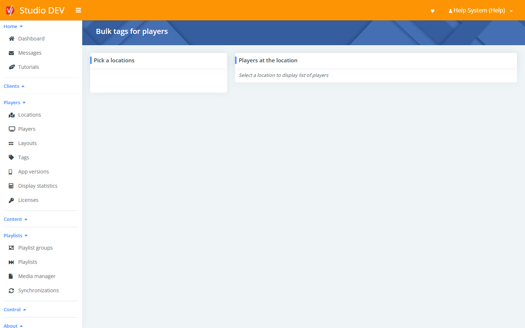Navigate to Locations

[x=30, y=115]
